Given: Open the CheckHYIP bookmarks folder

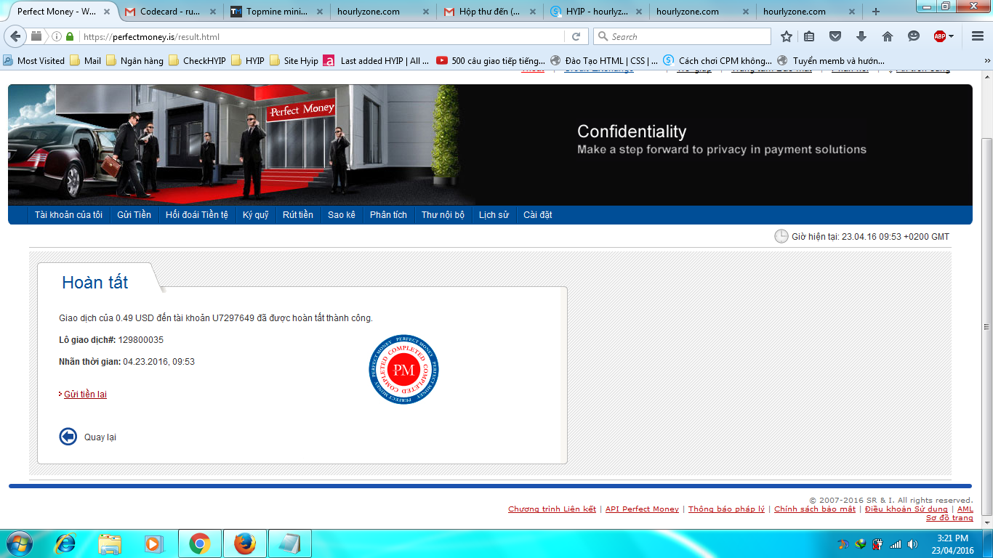Looking at the screenshot, I should [197, 61].
